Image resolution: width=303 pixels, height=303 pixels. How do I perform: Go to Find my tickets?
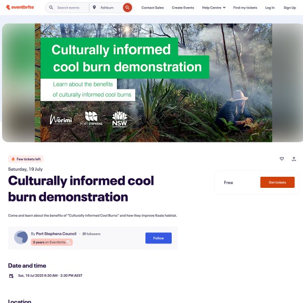coord(245,8)
